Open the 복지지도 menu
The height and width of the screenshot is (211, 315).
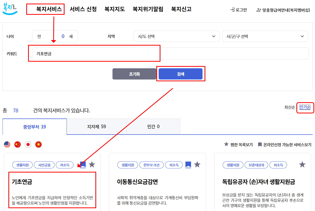pyautogui.click(x=114, y=9)
